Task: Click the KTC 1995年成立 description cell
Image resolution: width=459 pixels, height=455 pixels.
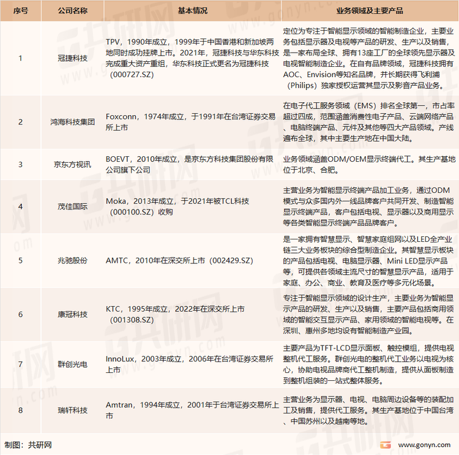Action: click(x=192, y=314)
